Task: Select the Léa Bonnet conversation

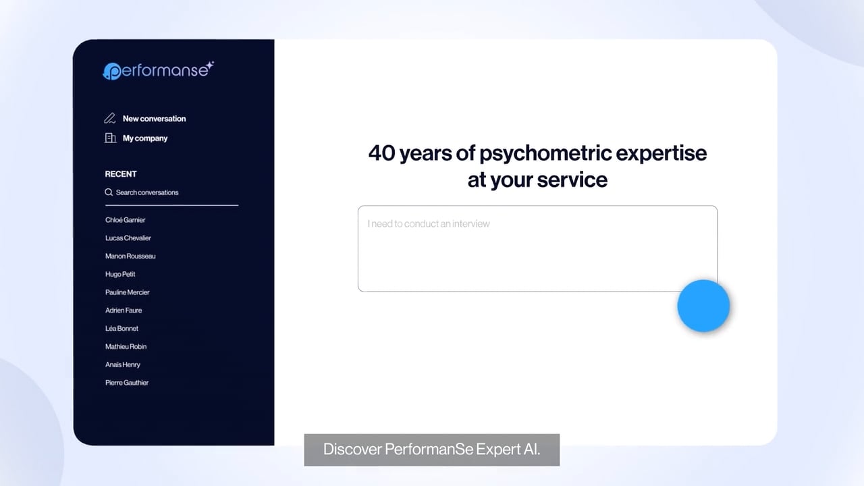Action: click(x=122, y=329)
